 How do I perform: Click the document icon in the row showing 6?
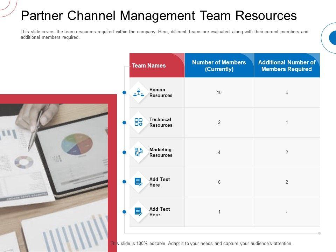(139, 182)
